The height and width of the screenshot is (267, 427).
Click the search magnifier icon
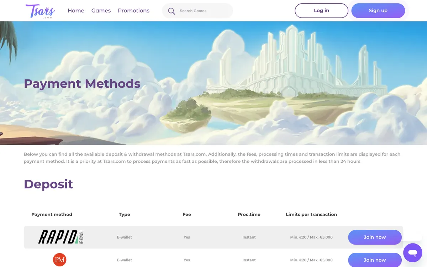point(172,11)
